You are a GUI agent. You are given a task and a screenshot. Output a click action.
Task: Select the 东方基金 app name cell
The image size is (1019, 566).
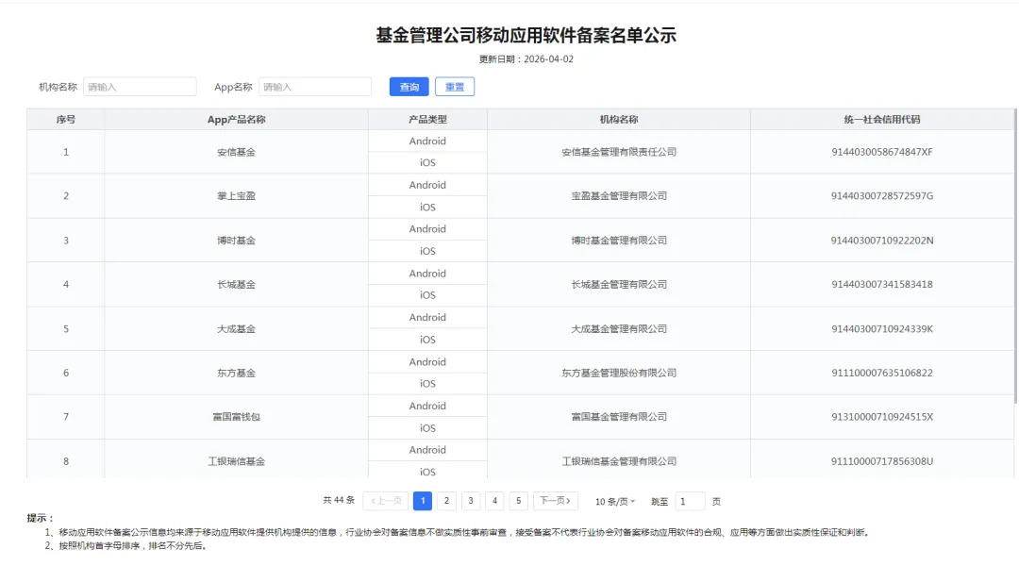click(x=237, y=373)
